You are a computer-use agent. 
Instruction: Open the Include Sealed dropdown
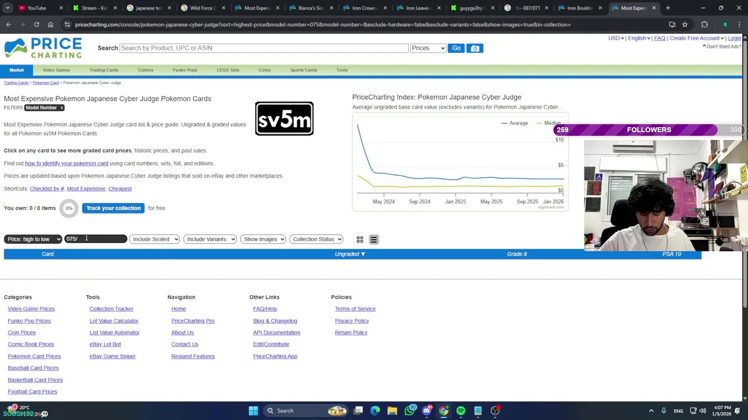click(154, 239)
